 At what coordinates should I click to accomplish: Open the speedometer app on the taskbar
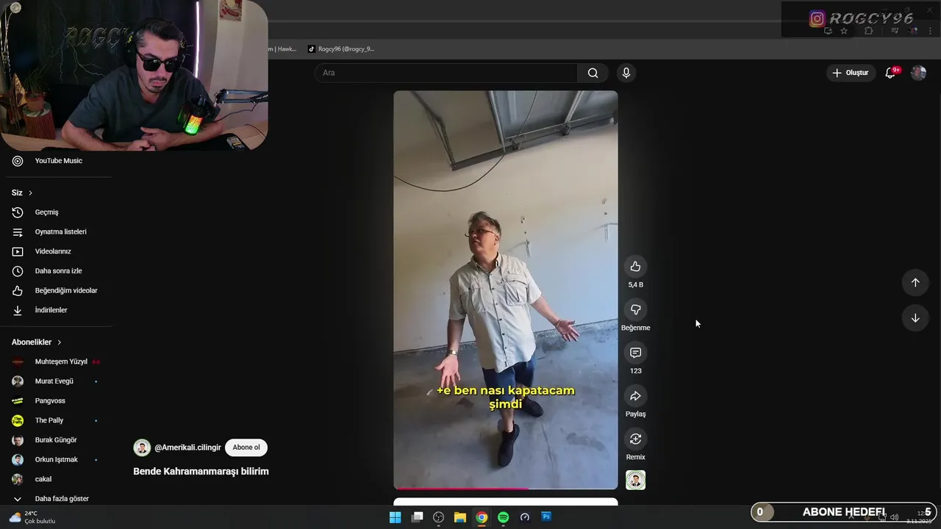click(x=525, y=517)
